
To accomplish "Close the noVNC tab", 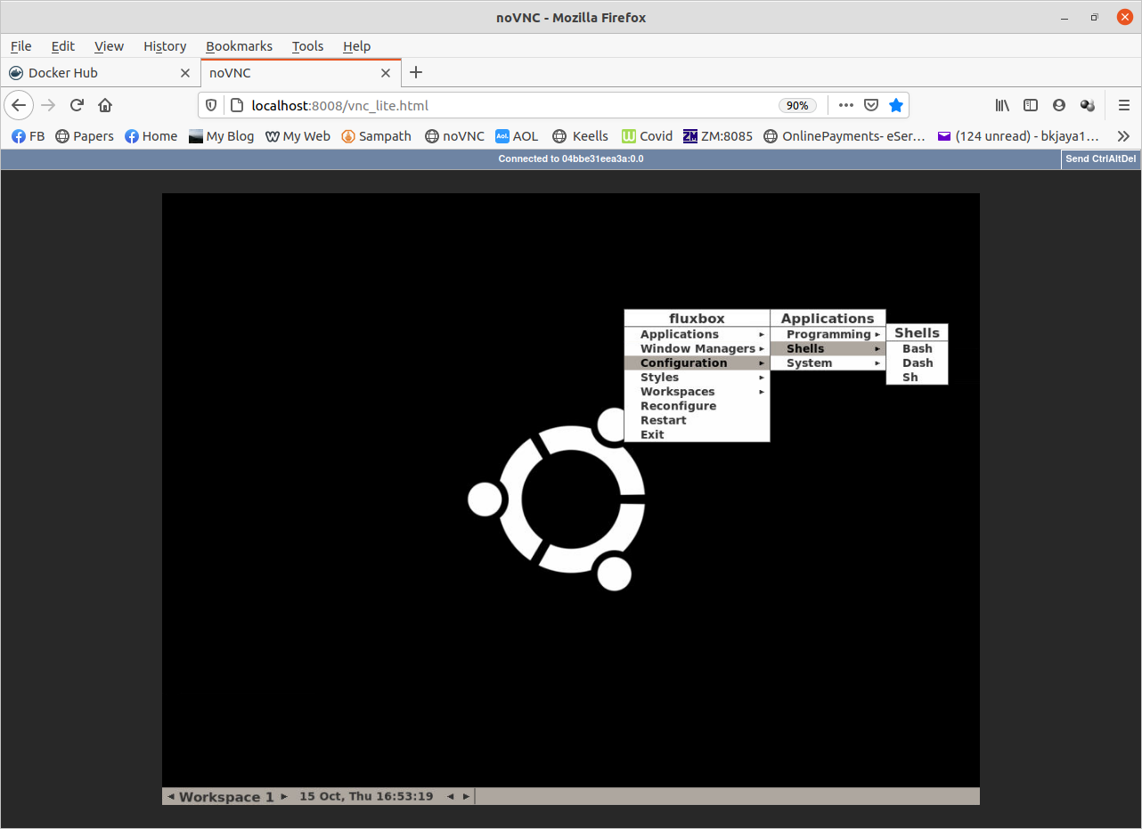I will pyautogui.click(x=386, y=73).
